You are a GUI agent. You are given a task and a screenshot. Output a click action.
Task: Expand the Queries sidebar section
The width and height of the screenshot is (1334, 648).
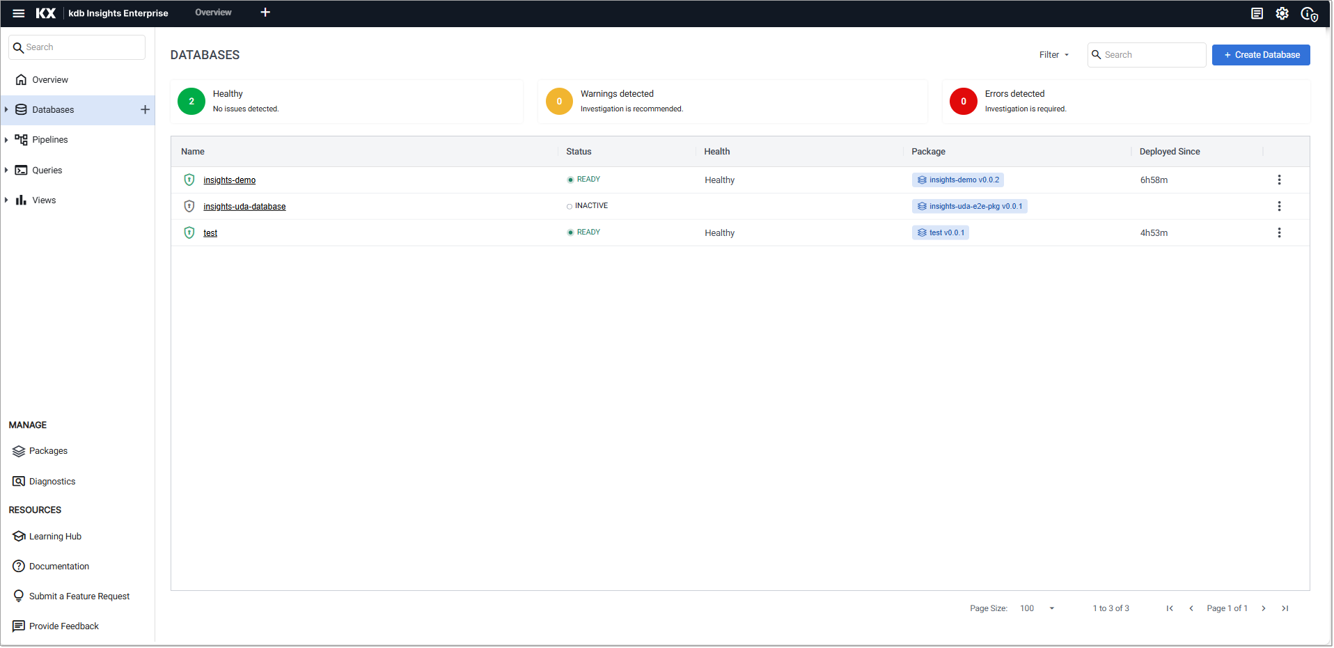point(6,171)
